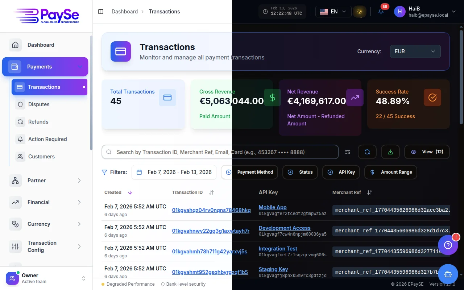
Task: Click the Partner network icon
Action: tap(15, 181)
